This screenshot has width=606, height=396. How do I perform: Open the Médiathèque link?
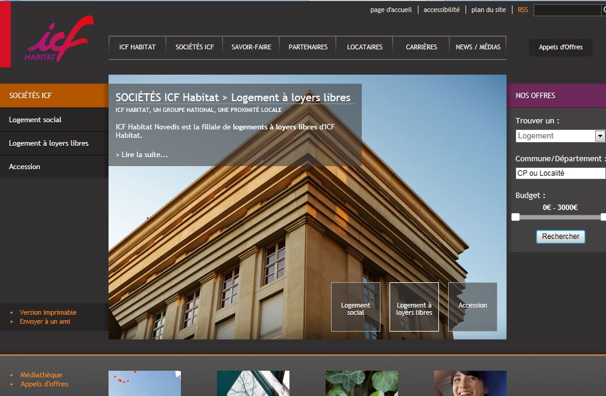click(x=41, y=375)
